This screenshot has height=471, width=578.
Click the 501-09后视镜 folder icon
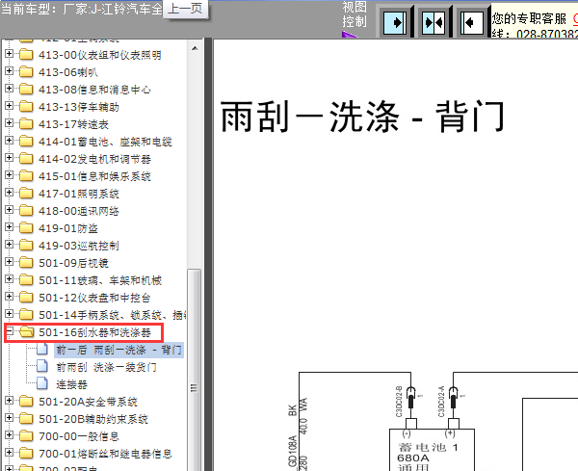click(26, 262)
